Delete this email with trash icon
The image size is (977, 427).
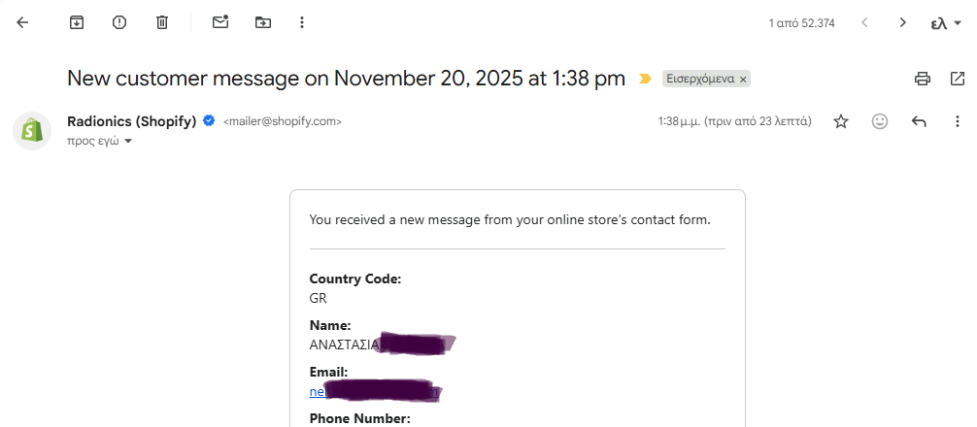[x=162, y=22]
